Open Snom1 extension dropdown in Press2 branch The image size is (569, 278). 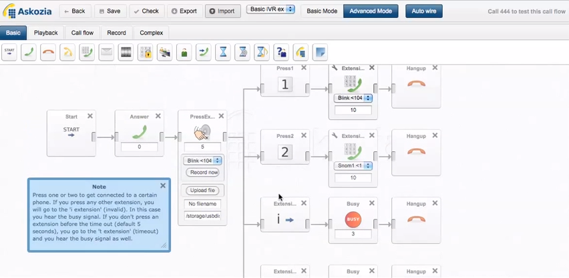[353, 166]
